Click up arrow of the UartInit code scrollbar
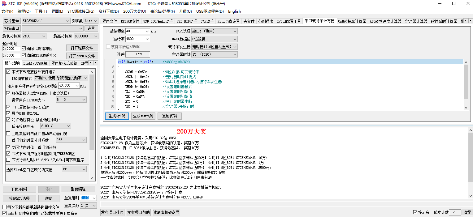Image resolution: width=473 pixels, height=217 pixels. pyautogui.click(x=466, y=62)
